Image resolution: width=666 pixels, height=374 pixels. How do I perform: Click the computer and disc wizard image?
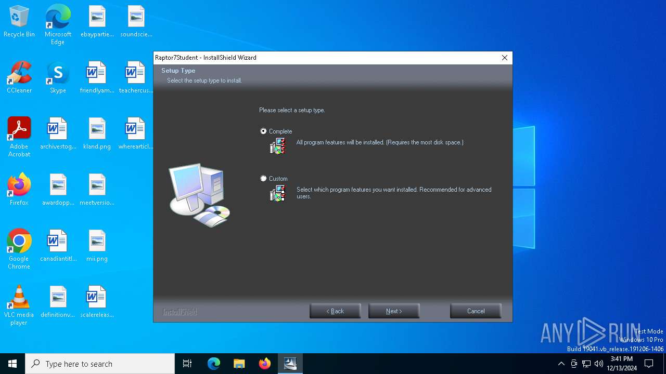pyautogui.click(x=199, y=195)
